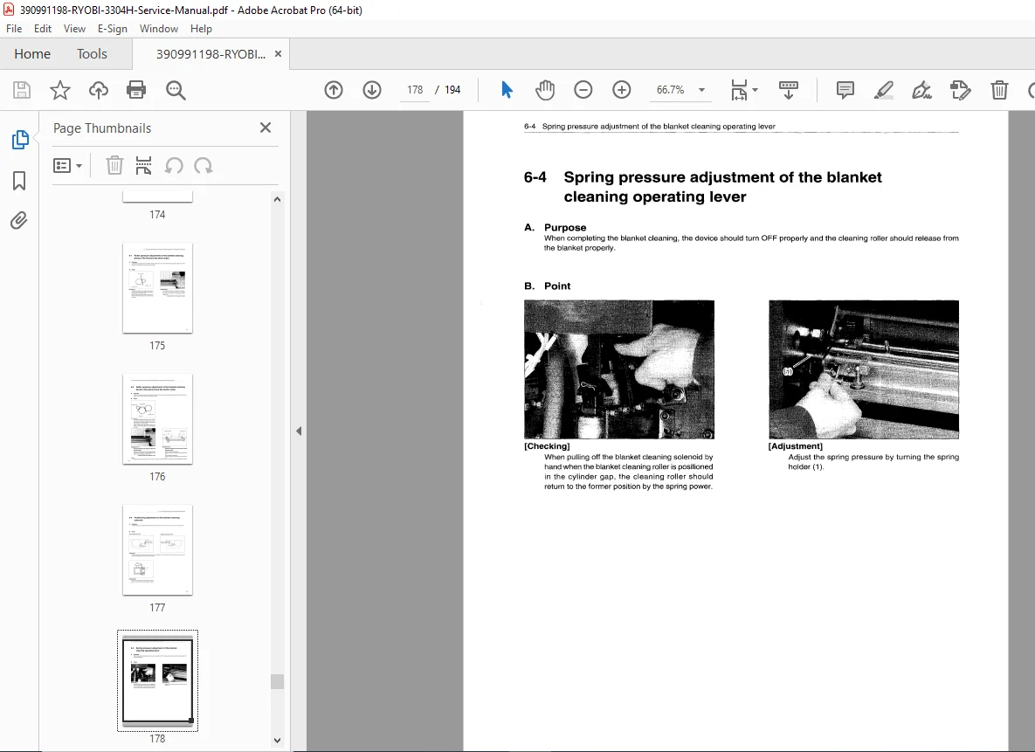Click the '174' thumbnail page label

tap(157, 215)
